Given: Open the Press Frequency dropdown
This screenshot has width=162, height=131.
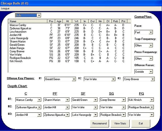Looking at the screenshot, I should 144,58.
